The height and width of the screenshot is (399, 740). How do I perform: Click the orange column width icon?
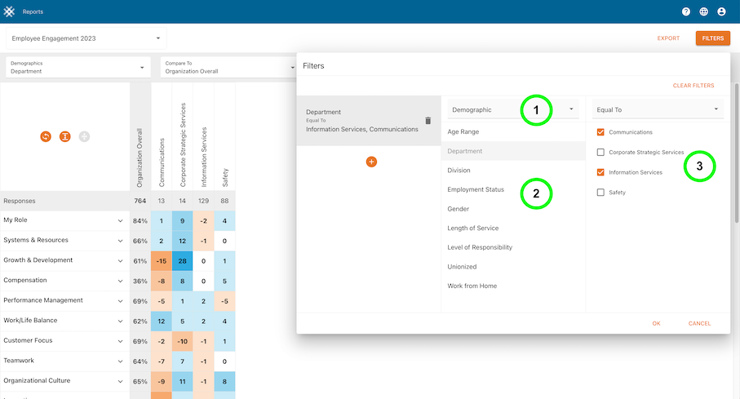65,136
